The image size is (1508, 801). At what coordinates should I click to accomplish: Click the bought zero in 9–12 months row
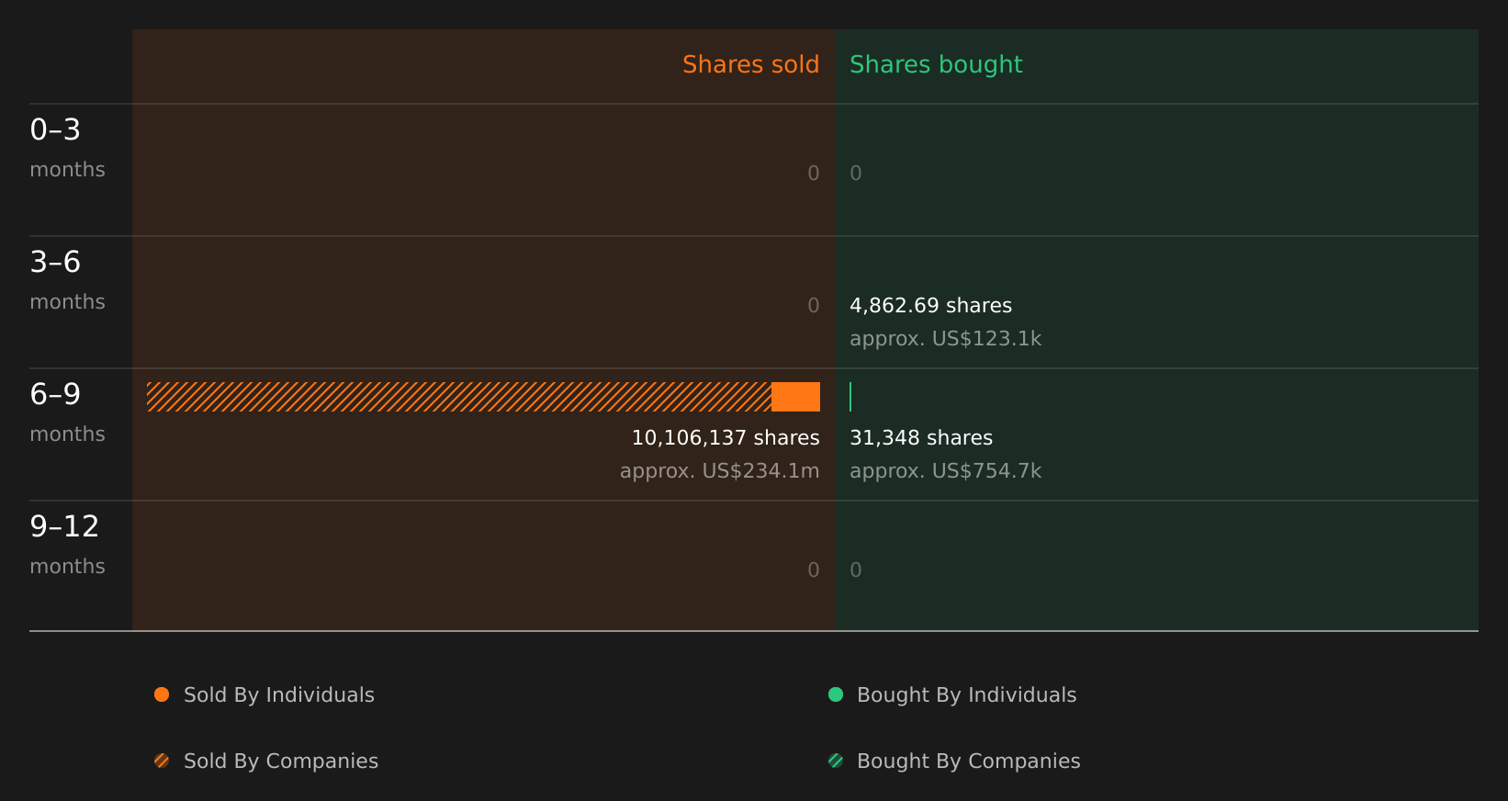[x=856, y=570]
